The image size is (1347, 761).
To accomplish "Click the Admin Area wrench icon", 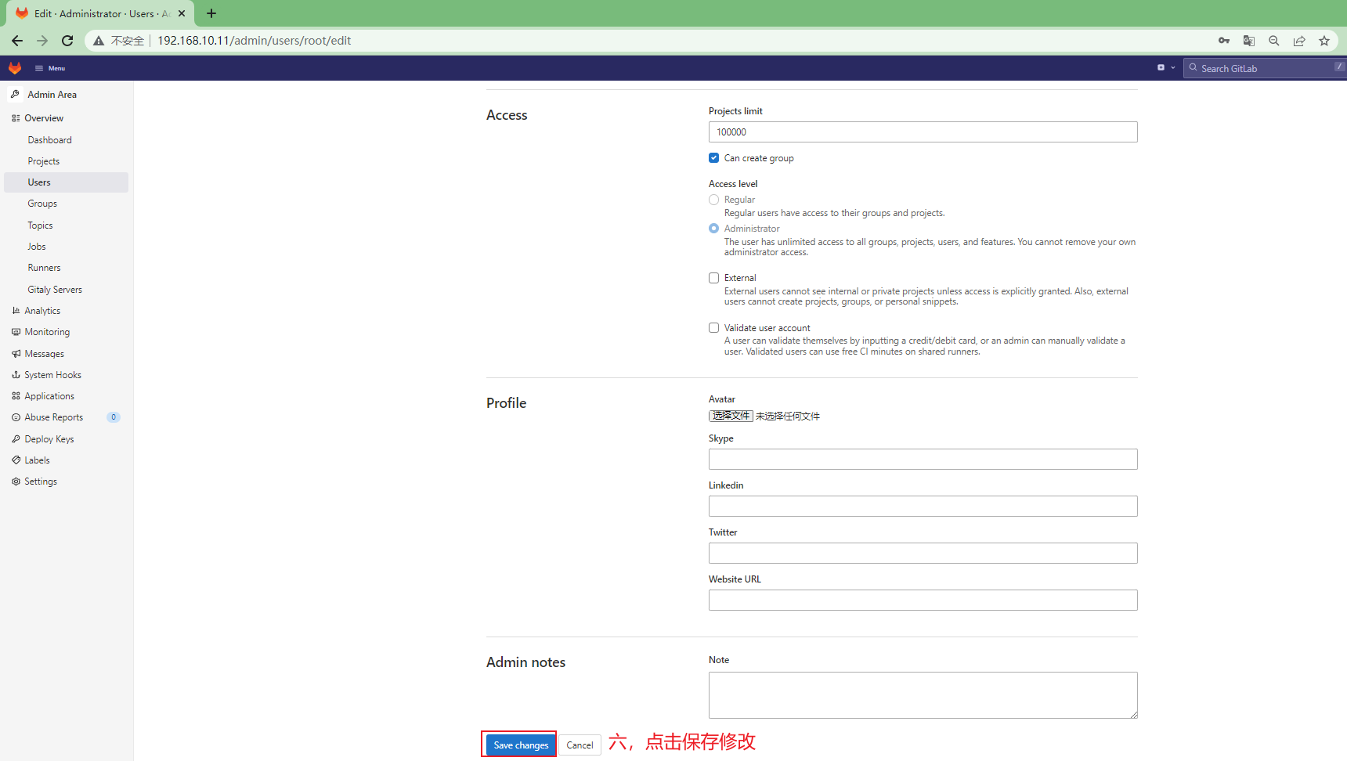I will 15,94.
